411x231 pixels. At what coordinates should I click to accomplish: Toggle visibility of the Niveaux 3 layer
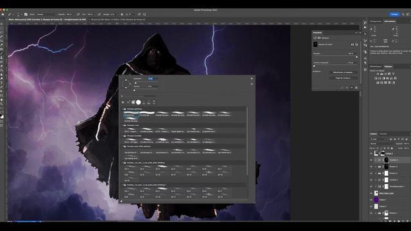[371, 167]
